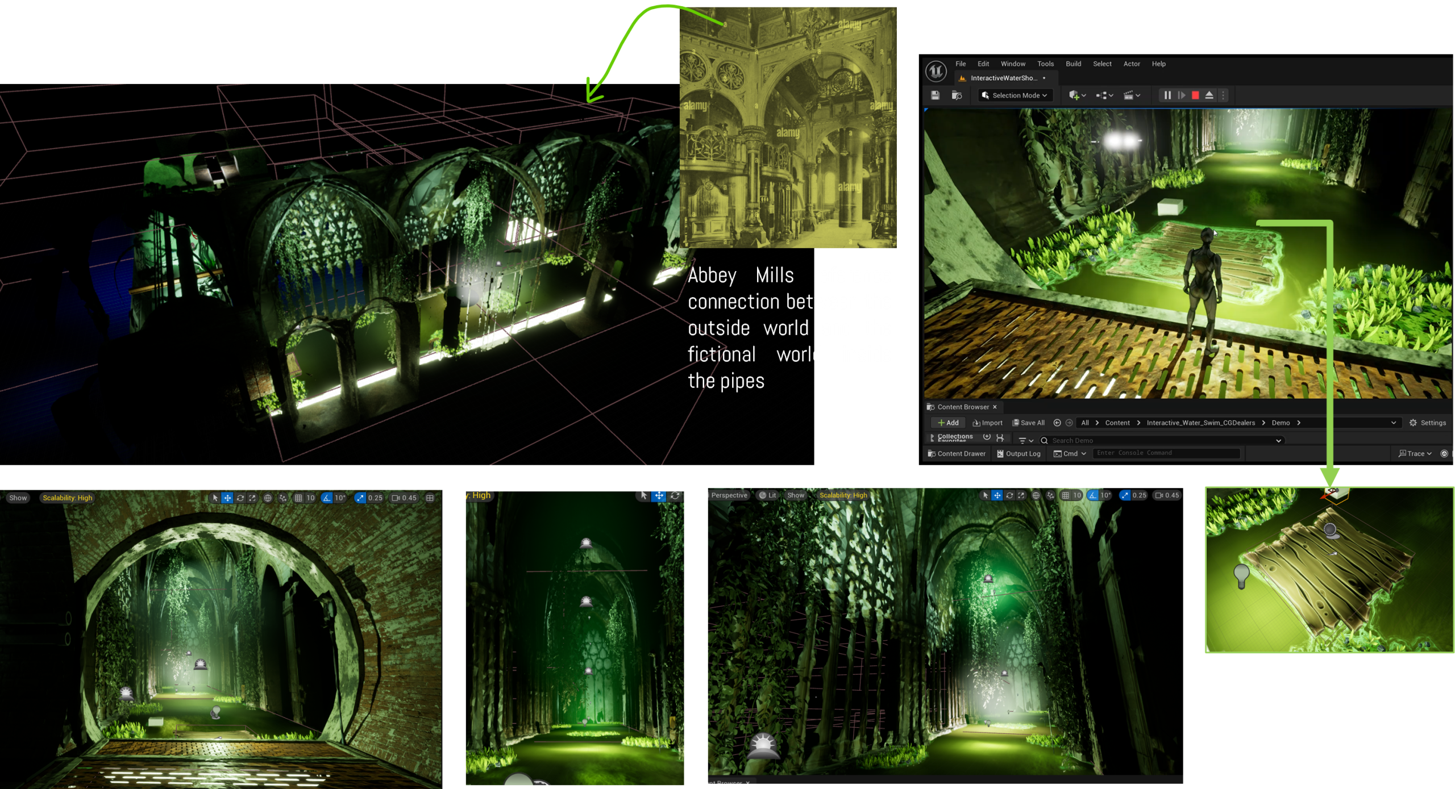Toggle rotation snap in brick tunnel viewport
The height and width of the screenshot is (789, 1455).
click(327, 498)
